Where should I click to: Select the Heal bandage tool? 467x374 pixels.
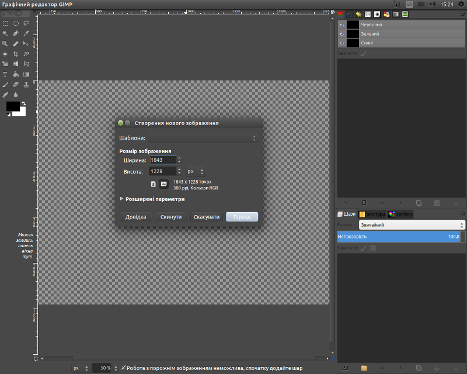click(5, 95)
